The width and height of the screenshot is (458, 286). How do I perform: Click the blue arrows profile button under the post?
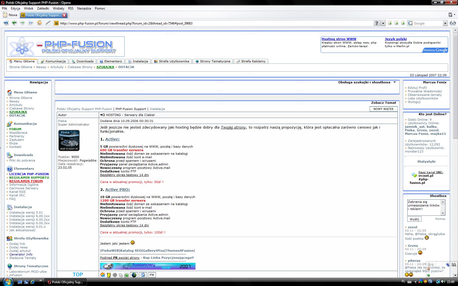143,275
